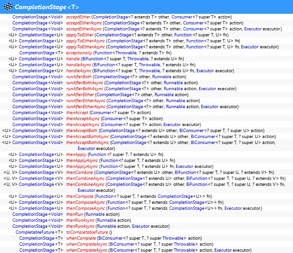Click Runnable in the runAfterEither row
Screen dimensions: 293x253
pyautogui.click(x=164, y=95)
